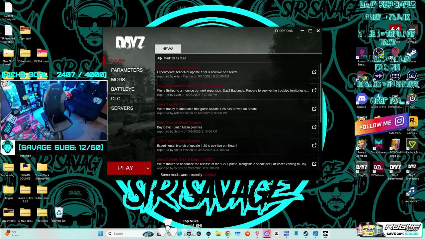Viewport: 425px width, 239px height.
Task: Select NEWS in the launcher sidebar
Action: 118,60
